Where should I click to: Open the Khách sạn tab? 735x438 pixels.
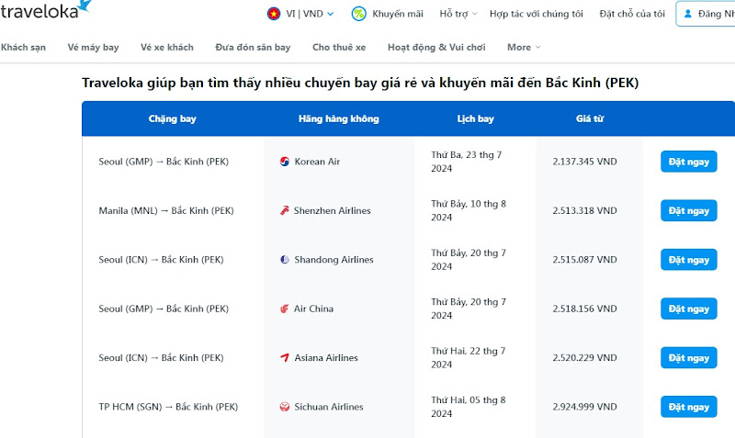24,48
